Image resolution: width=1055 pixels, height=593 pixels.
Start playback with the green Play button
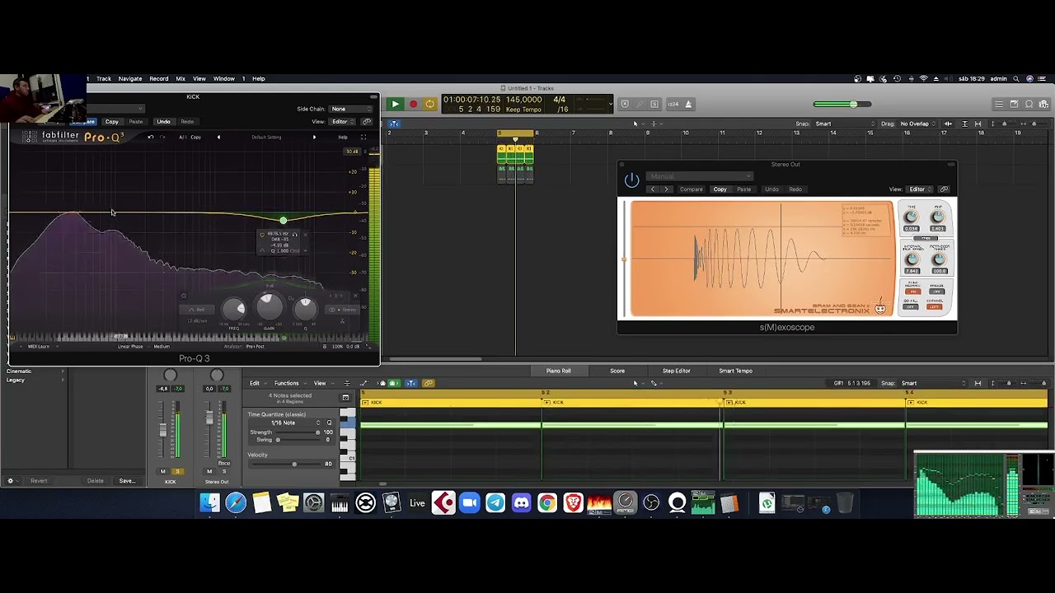395,105
